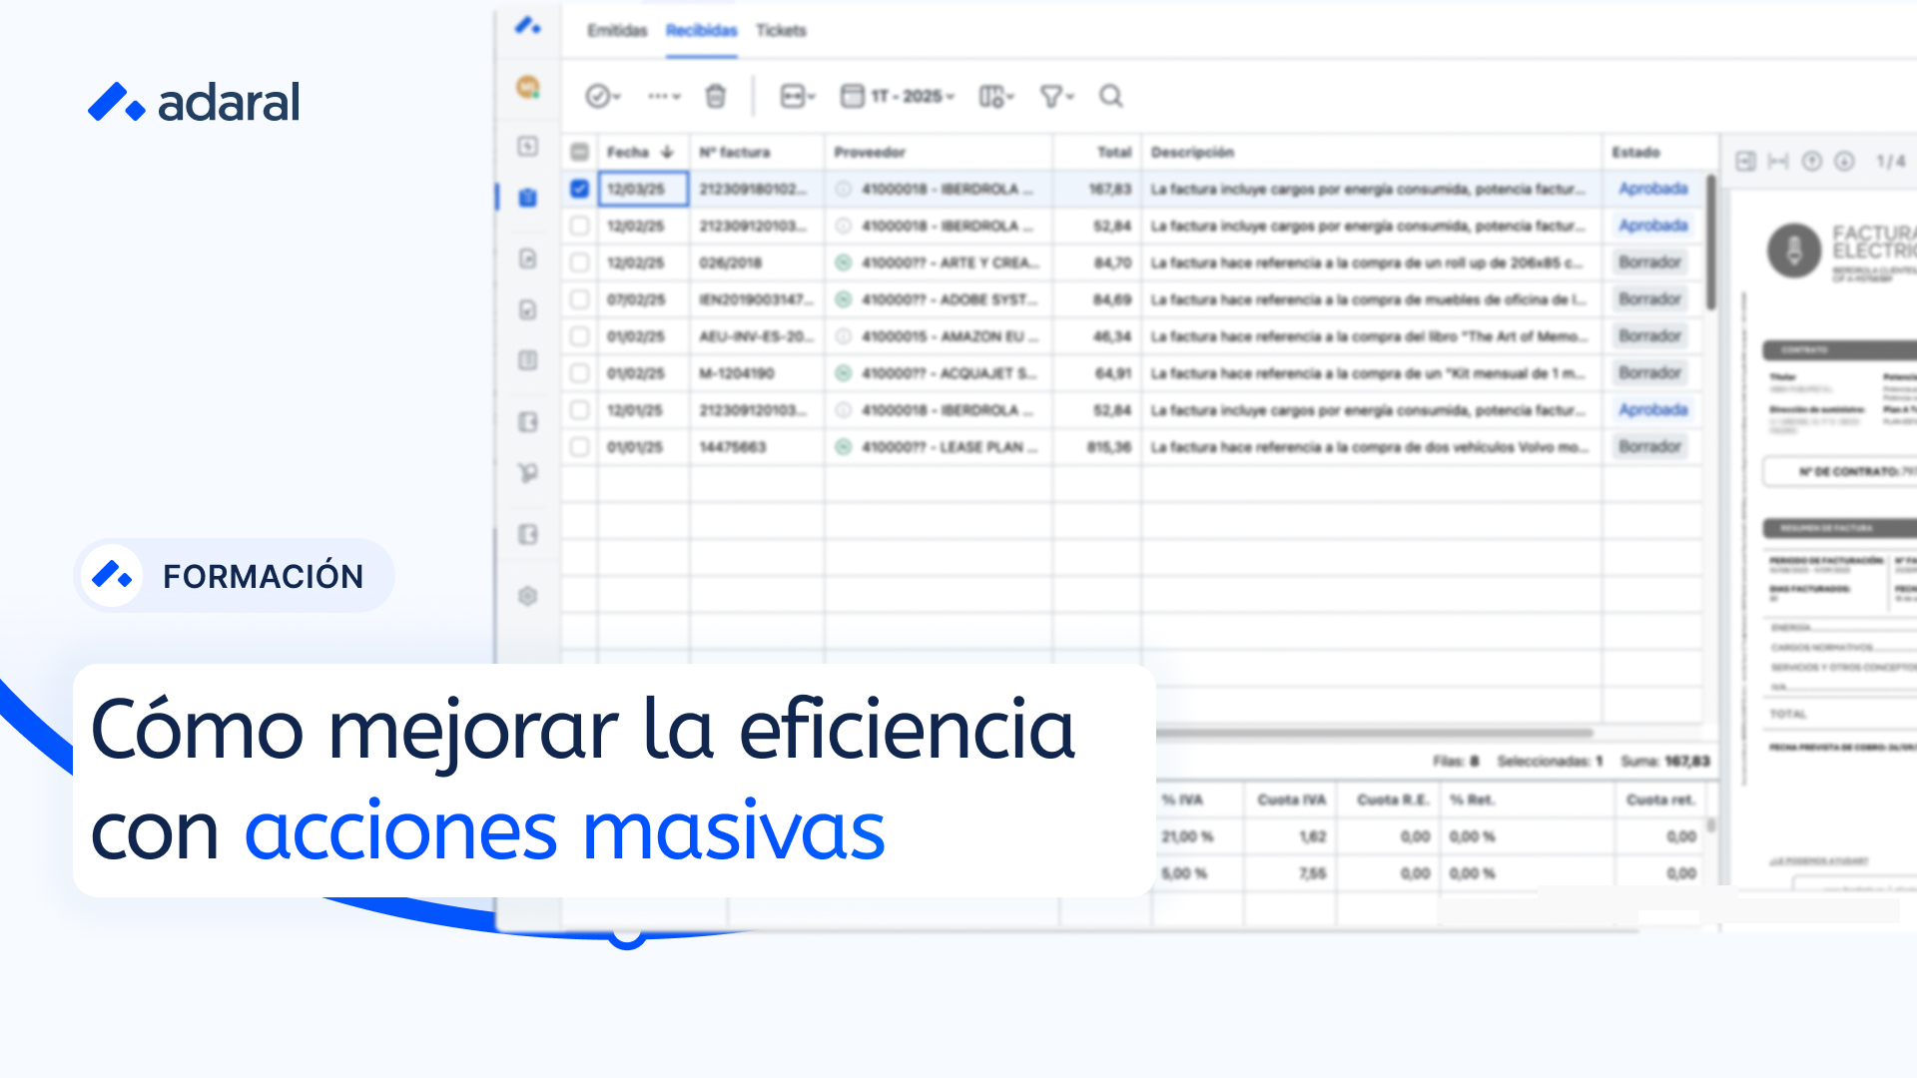Check the checkbox for the 12/01/25 invoice

[x=579, y=410]
